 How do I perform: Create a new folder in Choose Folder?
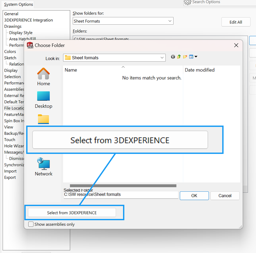click(x=185, y=57)
